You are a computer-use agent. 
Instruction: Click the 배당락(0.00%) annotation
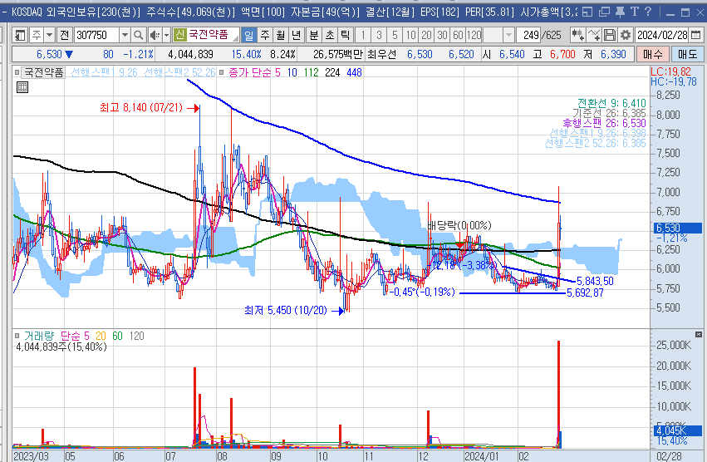[x=459, y=225]
